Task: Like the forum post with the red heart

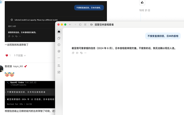Action: coord(7,55)
